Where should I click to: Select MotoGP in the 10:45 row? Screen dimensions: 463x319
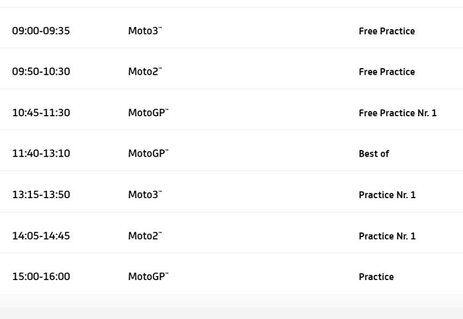point(148,112)
